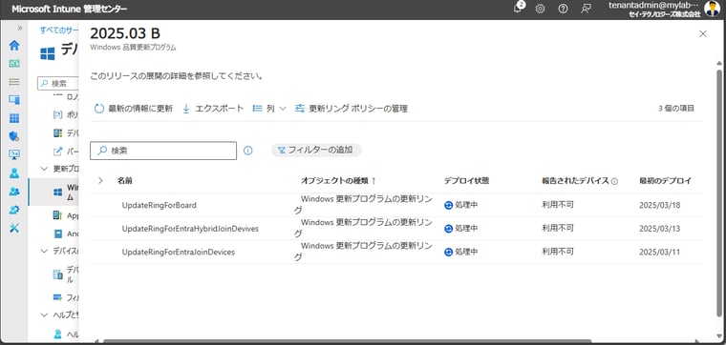Image resolution: width=726 pixels, height=345 pixels.
Task: Click エクスポート export button
Action: [213, 109]
